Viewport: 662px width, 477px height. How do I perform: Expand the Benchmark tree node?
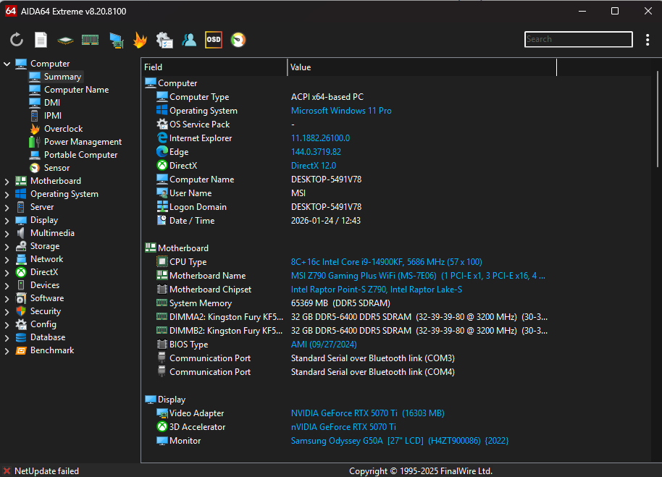coord(7,350)
